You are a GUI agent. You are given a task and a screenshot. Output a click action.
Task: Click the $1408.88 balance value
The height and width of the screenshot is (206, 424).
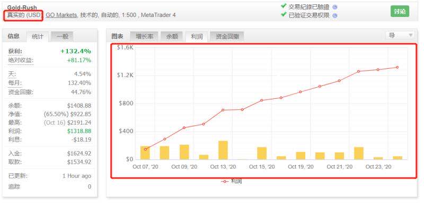pos(79,106)
